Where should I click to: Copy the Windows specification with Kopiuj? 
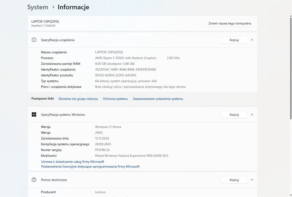point(234,115)
